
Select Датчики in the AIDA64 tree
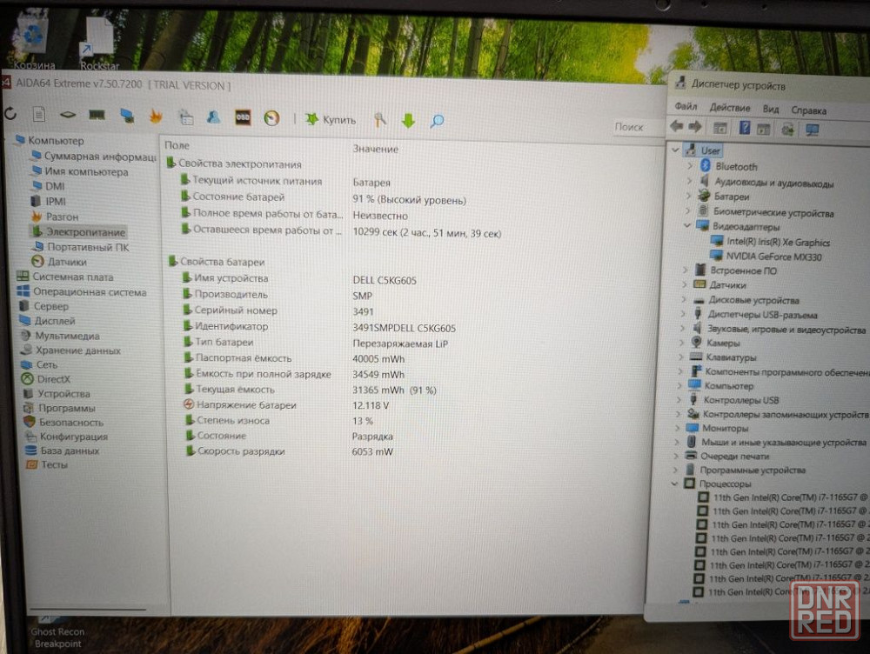coord(59,261)
